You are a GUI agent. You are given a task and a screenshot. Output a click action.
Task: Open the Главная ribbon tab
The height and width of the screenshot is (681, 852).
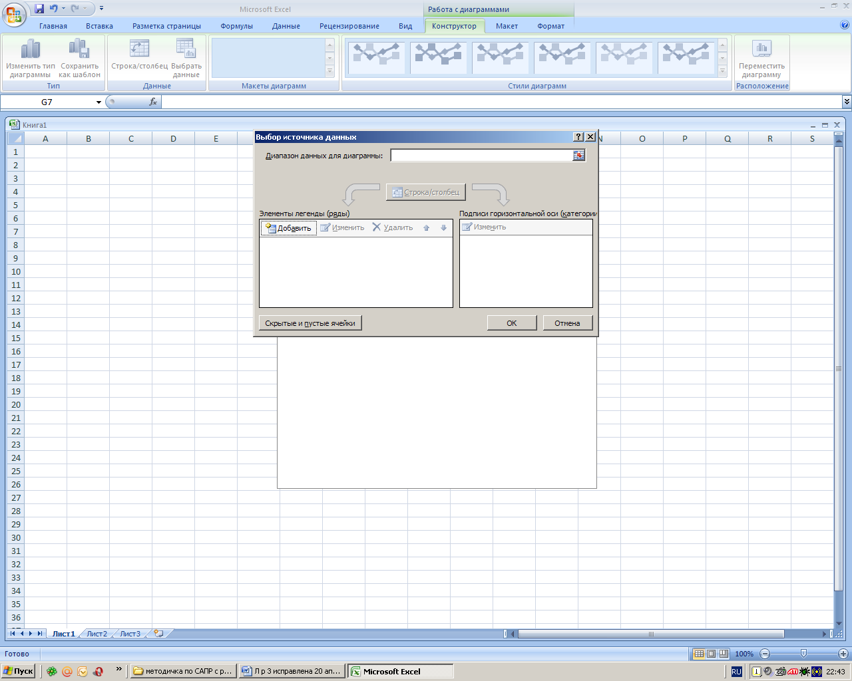point(53,26)
